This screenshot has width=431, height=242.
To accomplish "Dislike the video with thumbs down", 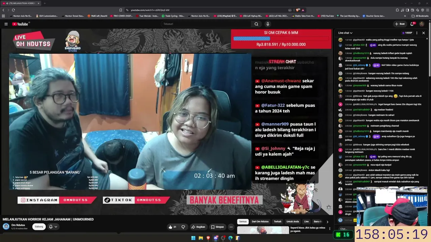I will (183, 227).
